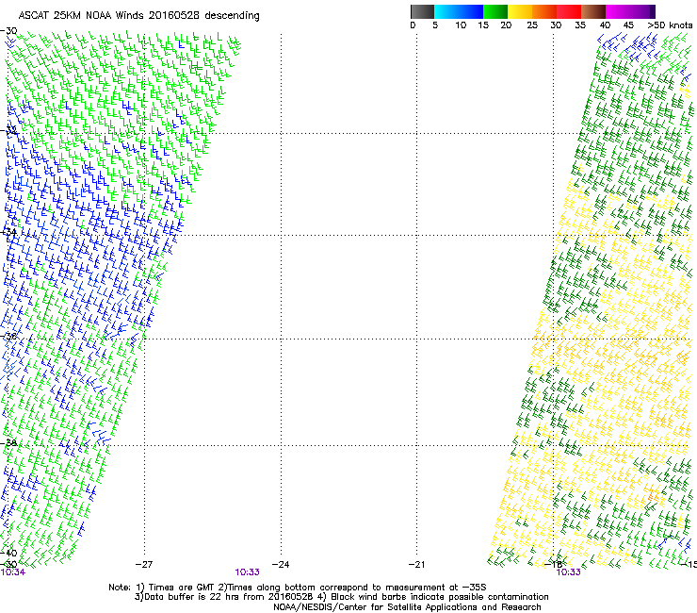The image size is (697, 613).
Task: Click the color bar label '10'
Action: coord(461,25)
